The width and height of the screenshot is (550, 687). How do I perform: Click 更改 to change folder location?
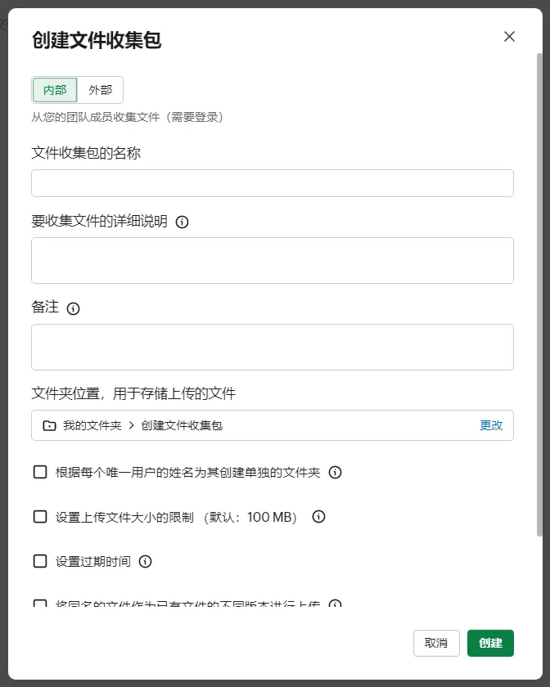[491, 425]
